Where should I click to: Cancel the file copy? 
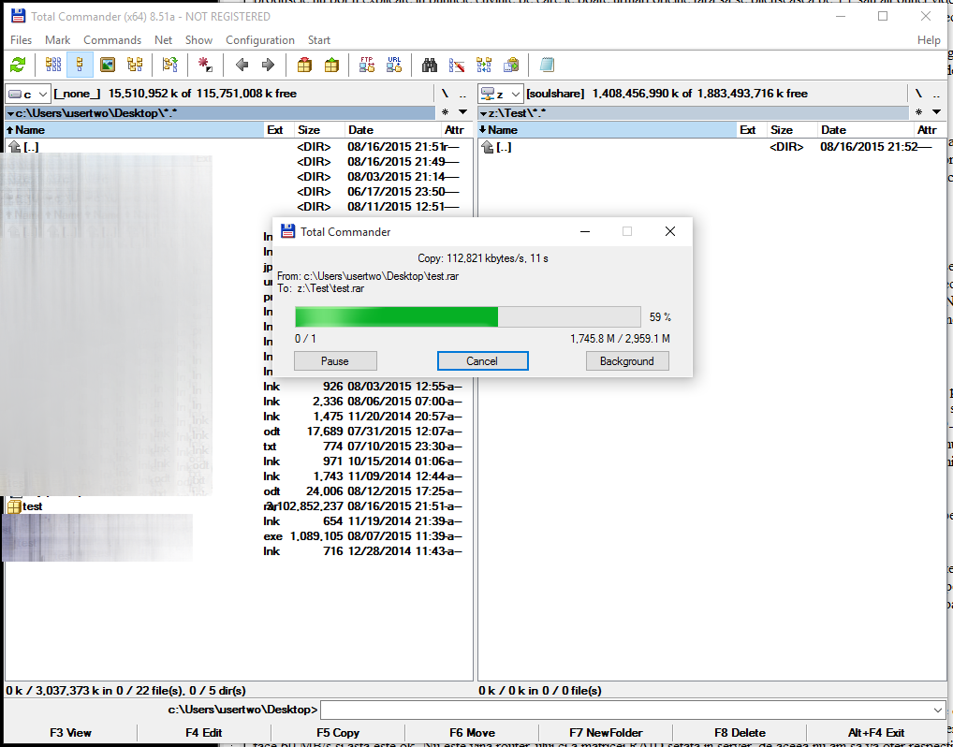point(482,361)
